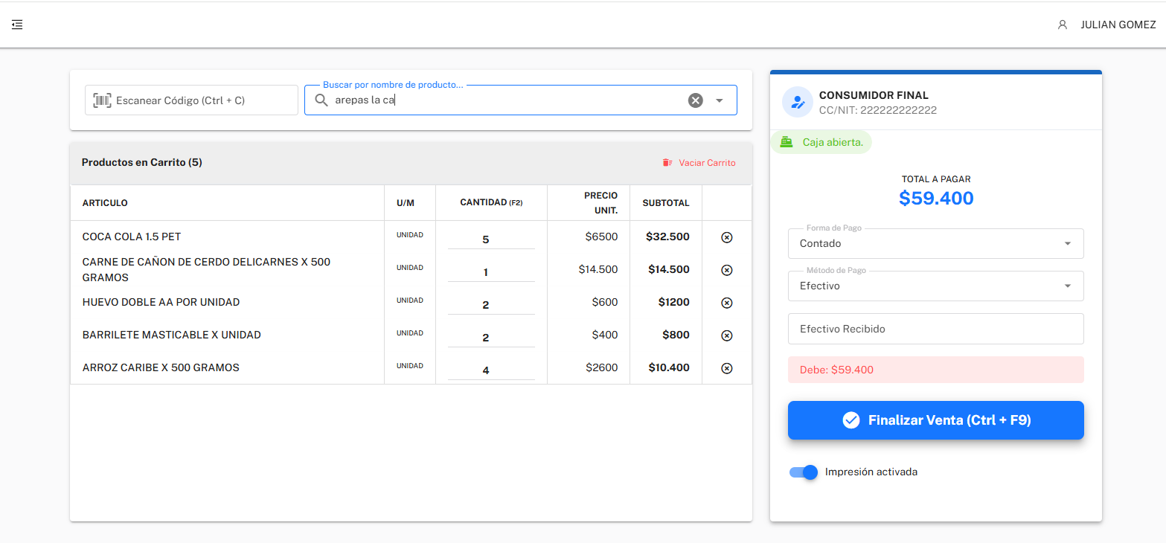Click the $14.500 unit price value

[x=598, y=269]
